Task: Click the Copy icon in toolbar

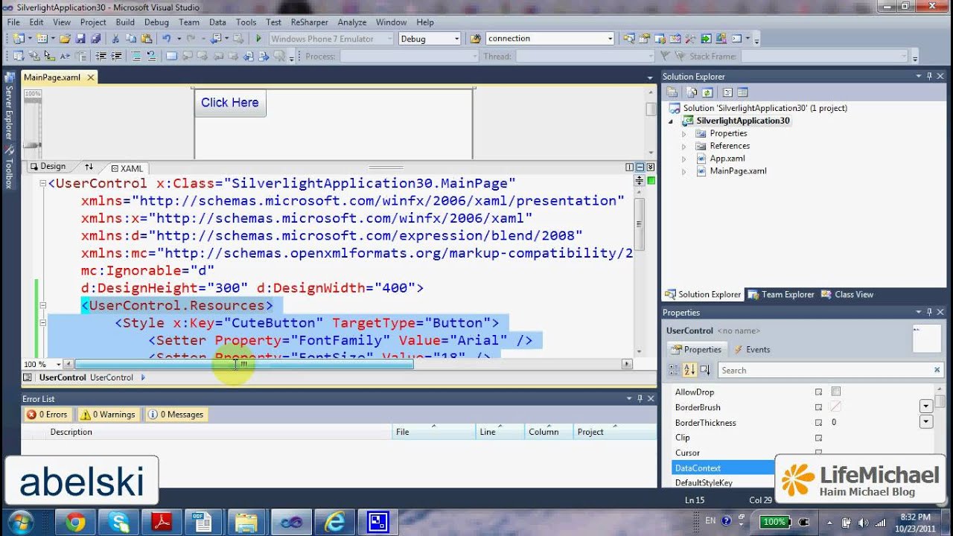Action: click(x=131, y=39)
